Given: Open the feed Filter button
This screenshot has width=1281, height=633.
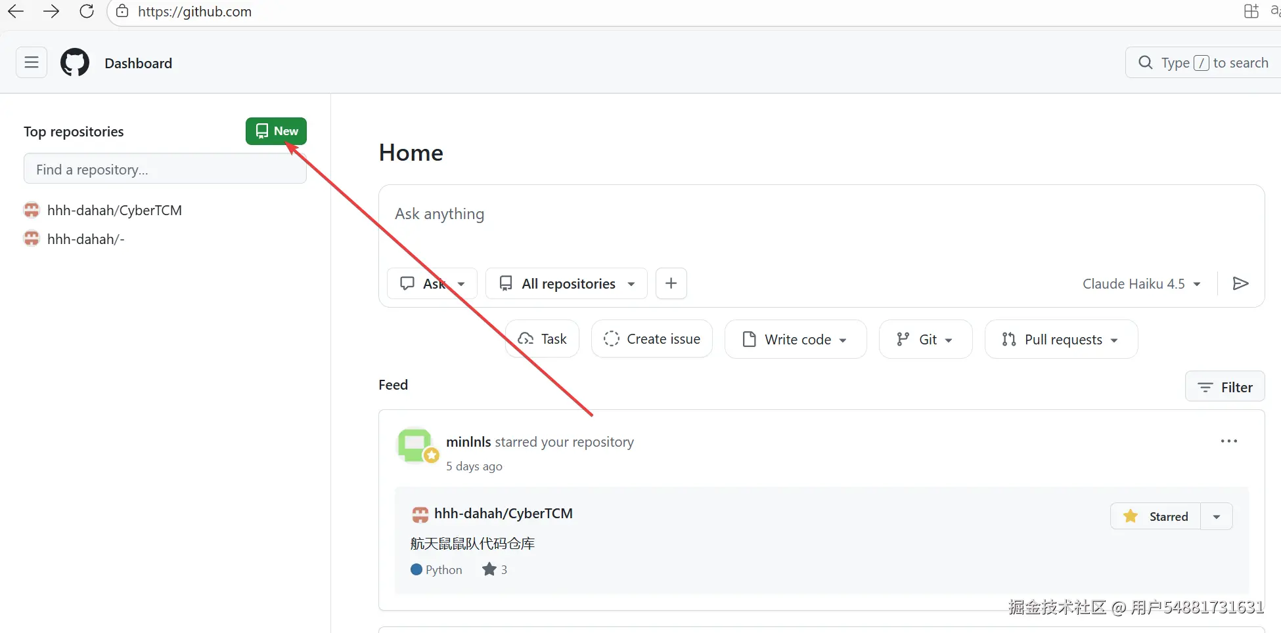Looking at the screenshot, I should [x=1225, y=387].
